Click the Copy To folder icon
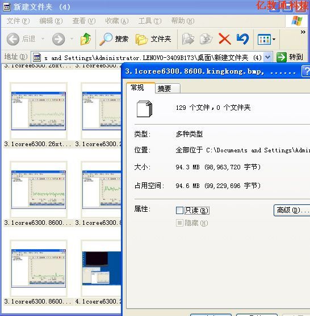This screenshot has width=310, height=316. tap(206, 39)
